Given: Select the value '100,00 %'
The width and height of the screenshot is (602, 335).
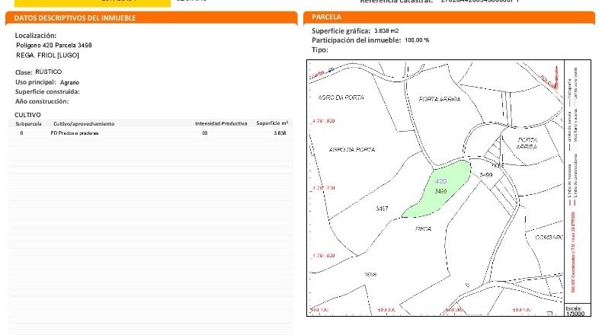Looking at the screenshot, I should pos(417,40).
